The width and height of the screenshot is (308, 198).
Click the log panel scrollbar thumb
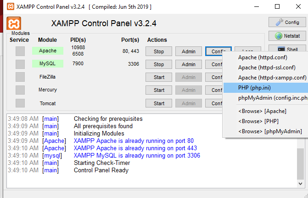[x=300, y=164]
